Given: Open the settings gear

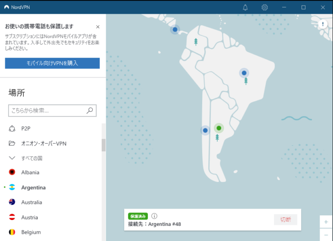Looking at the screenshot, I should [x=264, y=8].
